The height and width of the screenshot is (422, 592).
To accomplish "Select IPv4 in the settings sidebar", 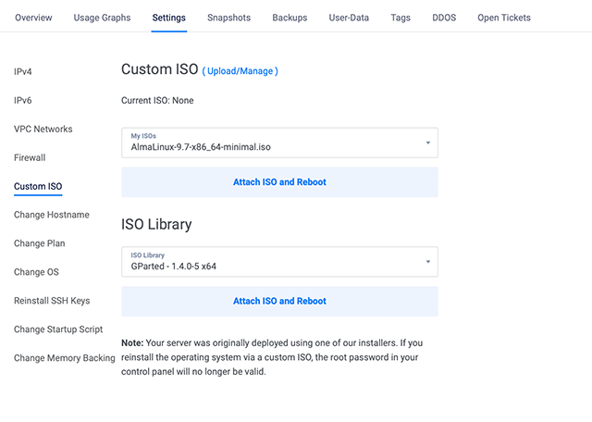I will point(23,71).
